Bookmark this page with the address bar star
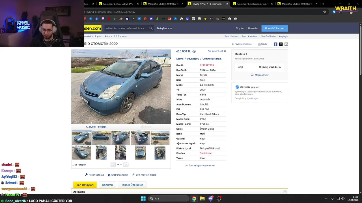The image size is (362, 203). [325, 12]
